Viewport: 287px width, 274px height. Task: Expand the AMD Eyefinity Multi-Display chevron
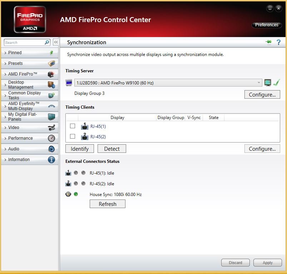click(x=5, y=106)
